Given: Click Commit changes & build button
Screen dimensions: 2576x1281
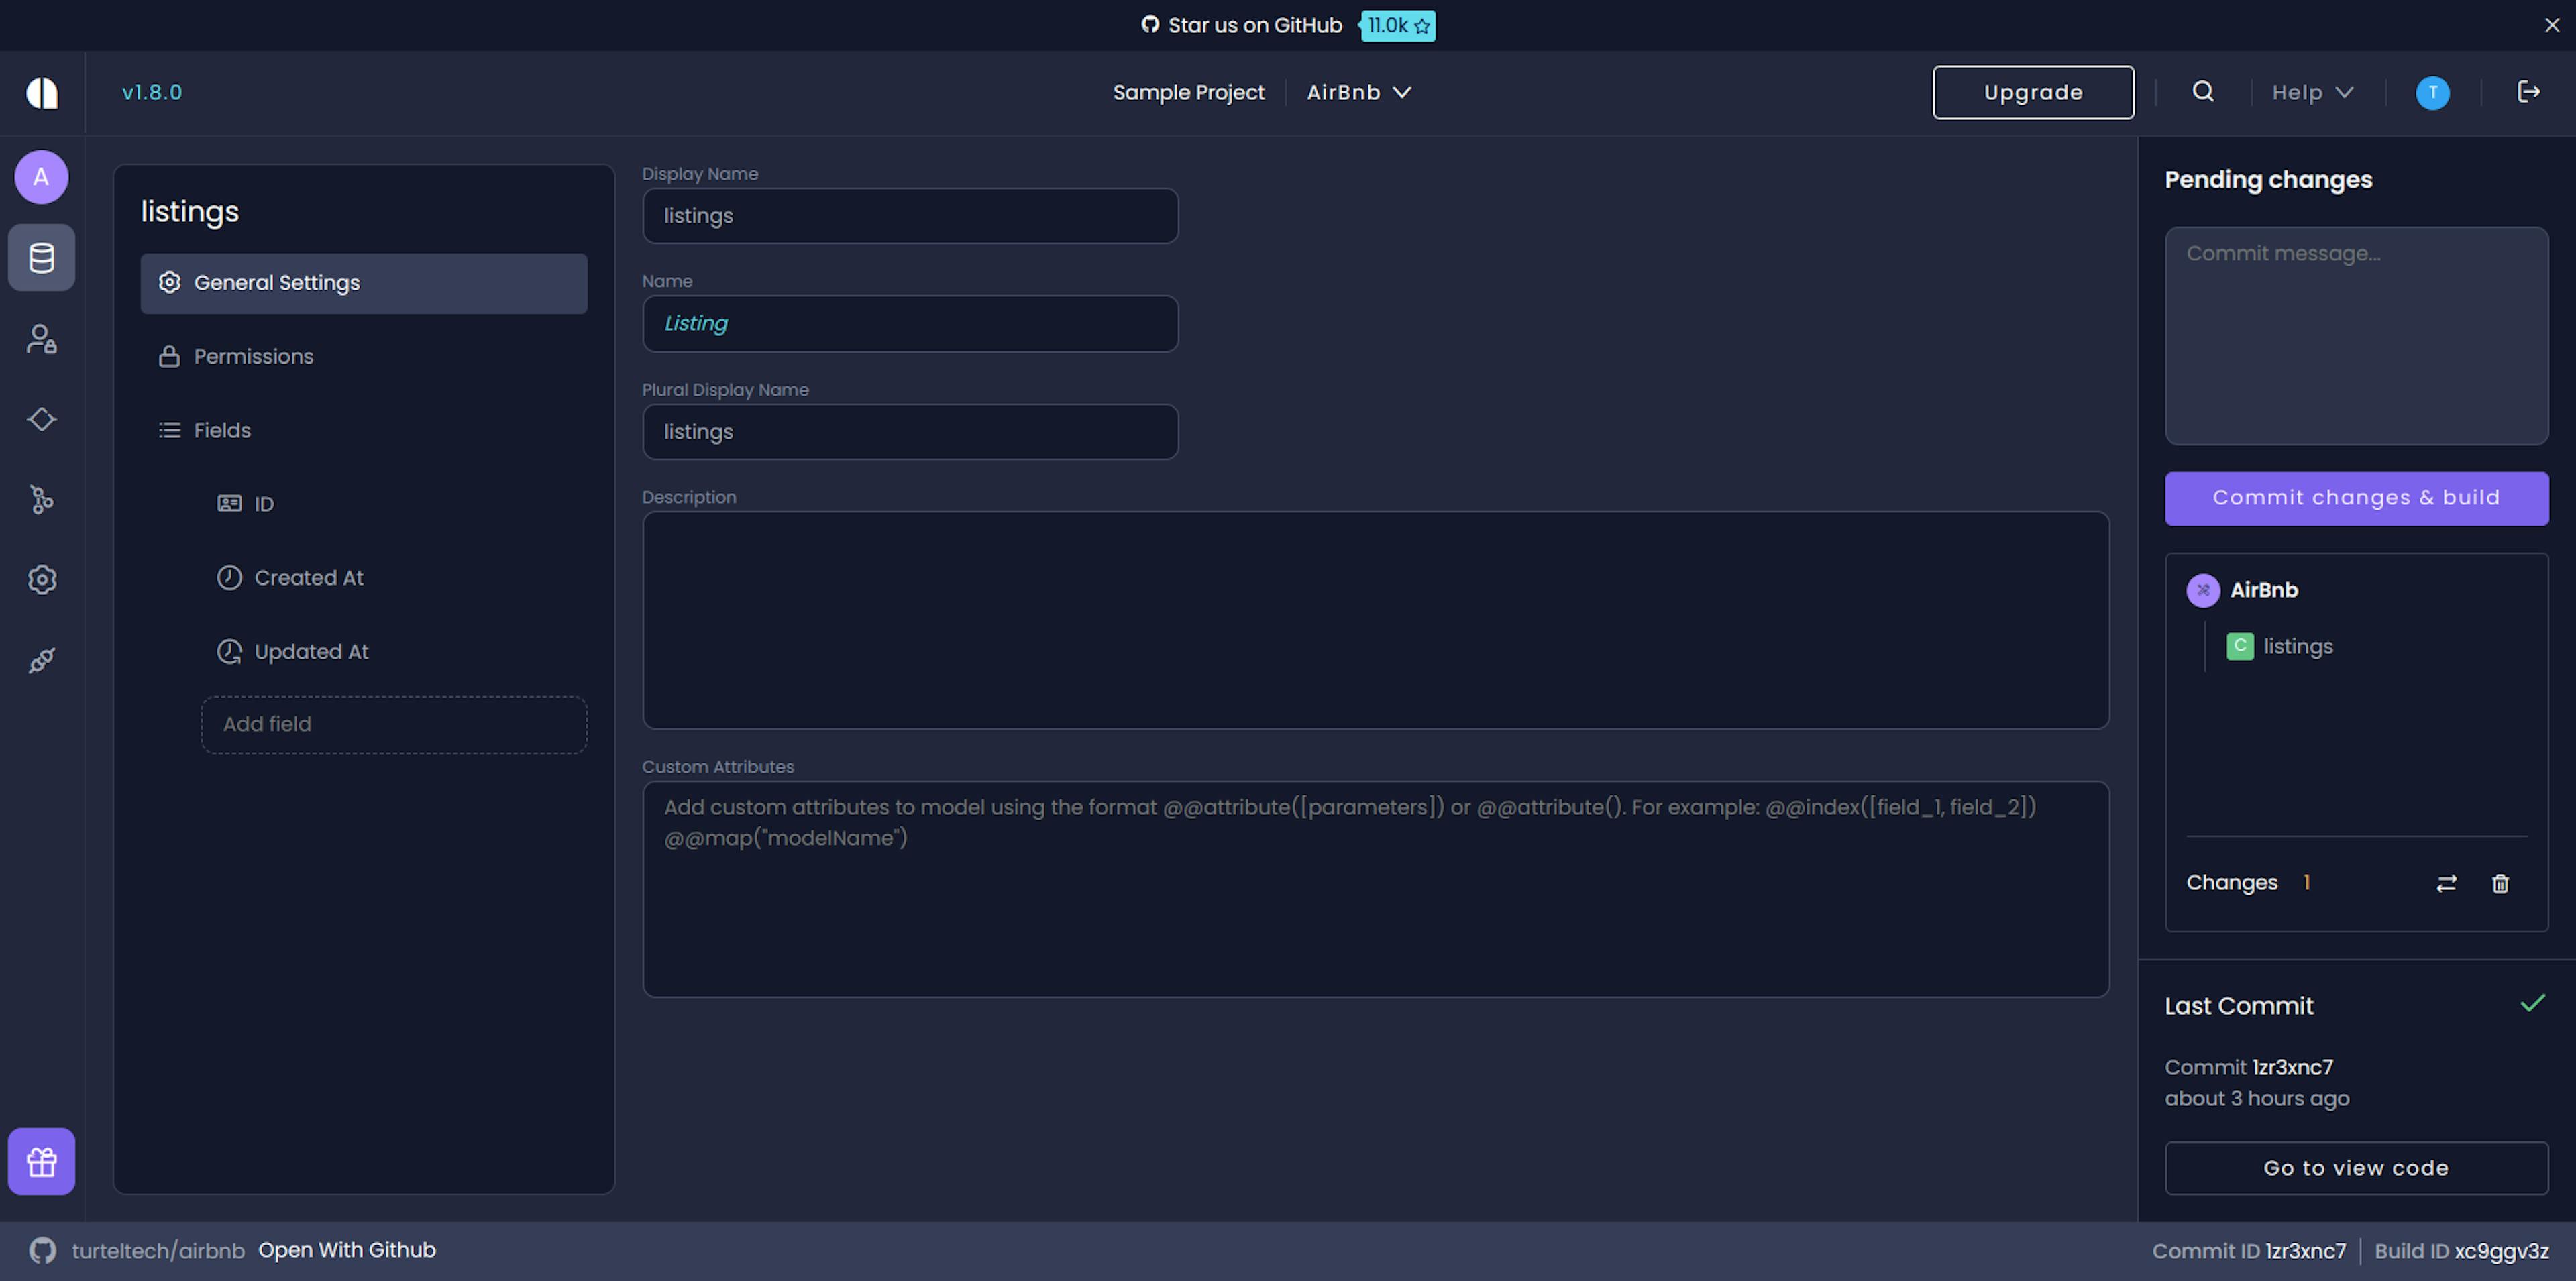Looking at the screenshot, I should 2356,498.
